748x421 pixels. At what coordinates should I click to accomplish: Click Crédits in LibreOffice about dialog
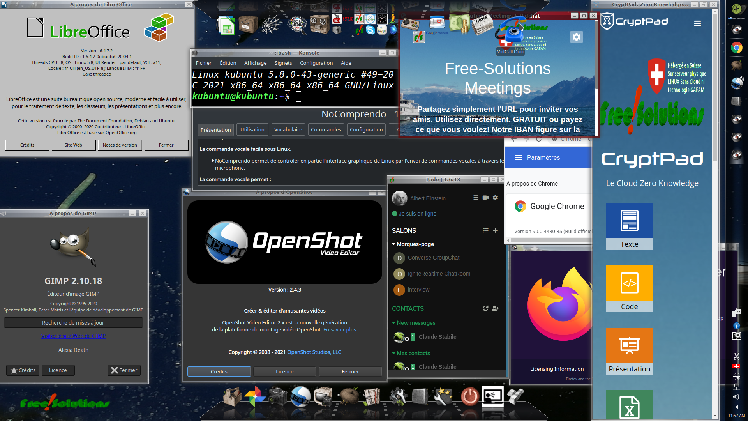point(27,145)
